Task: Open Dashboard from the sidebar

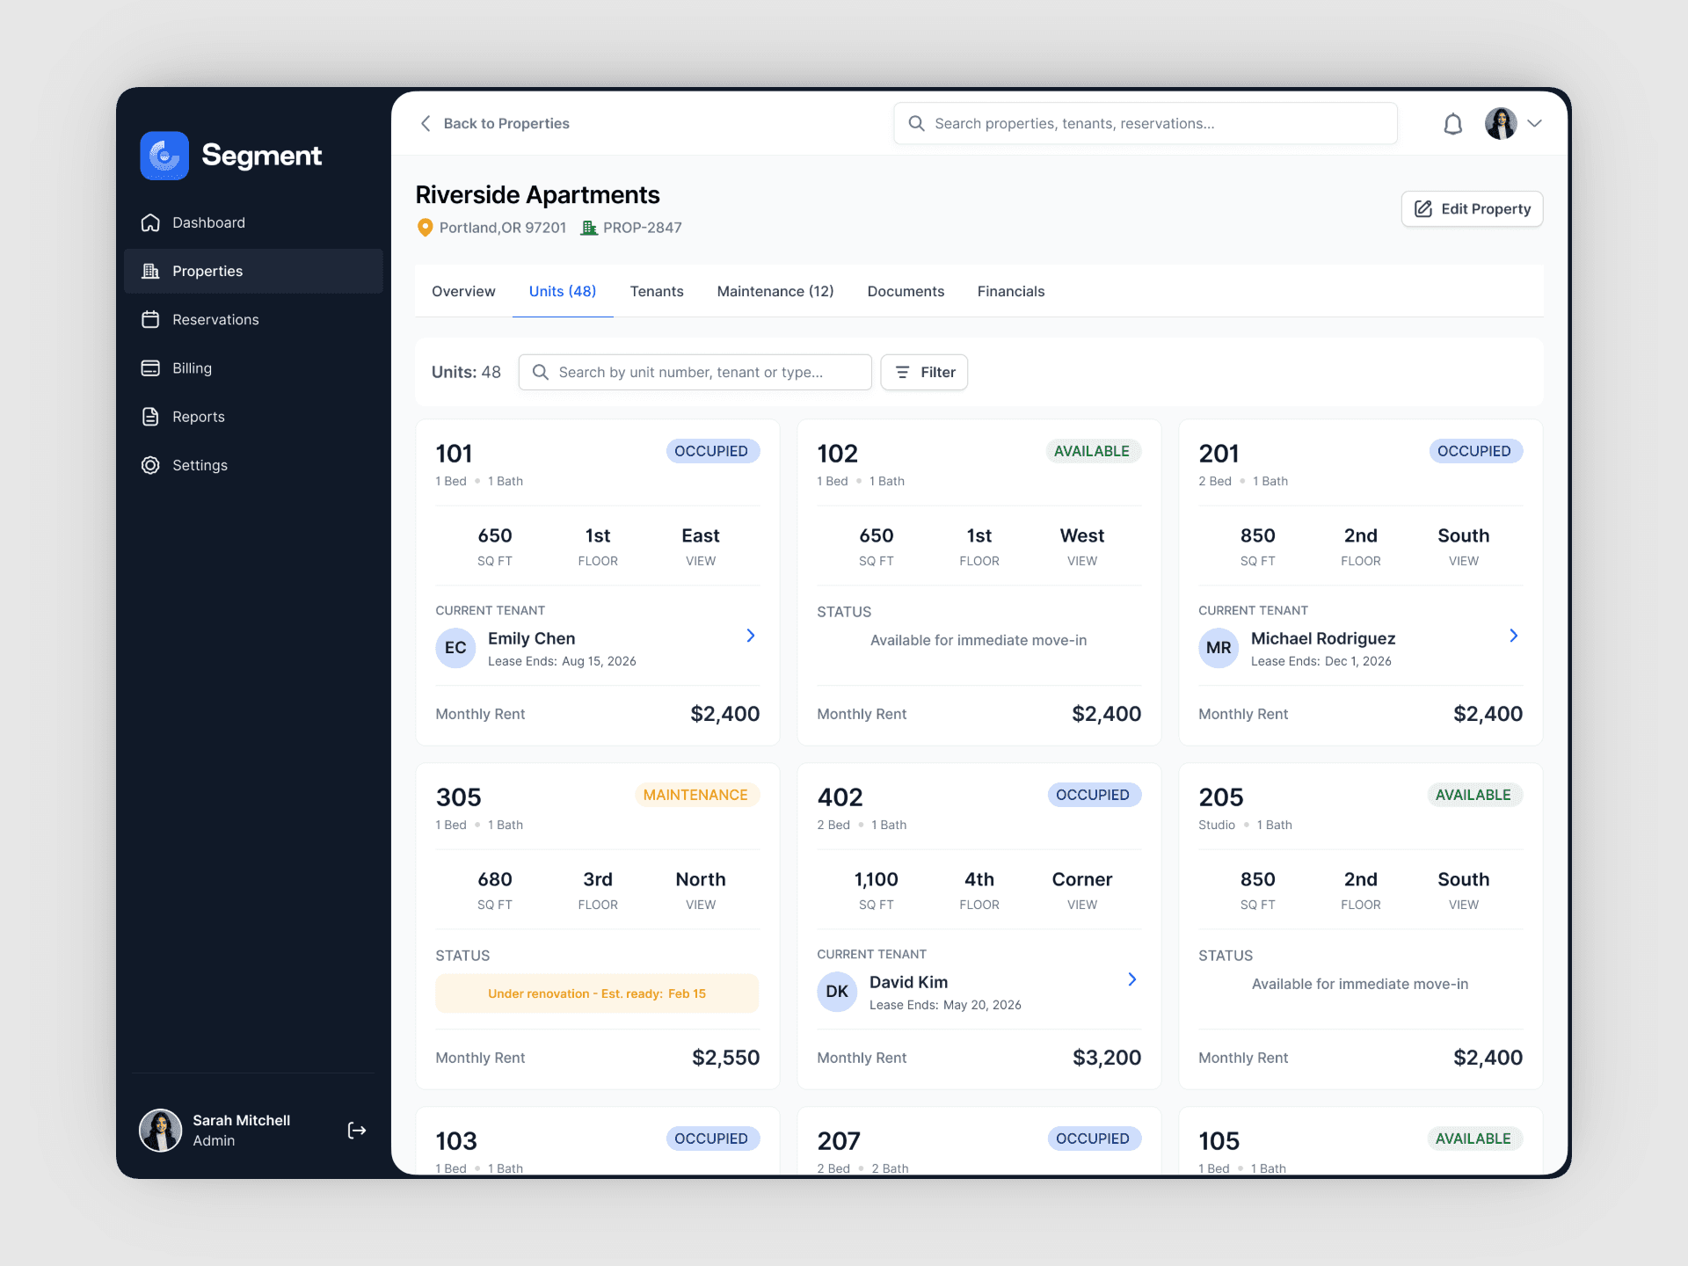Action: click(208, 222)
